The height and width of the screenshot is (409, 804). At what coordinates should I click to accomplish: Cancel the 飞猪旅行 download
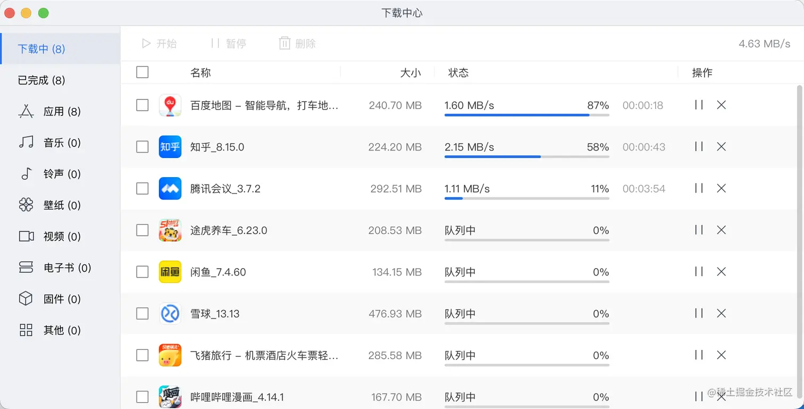(721, 355)
